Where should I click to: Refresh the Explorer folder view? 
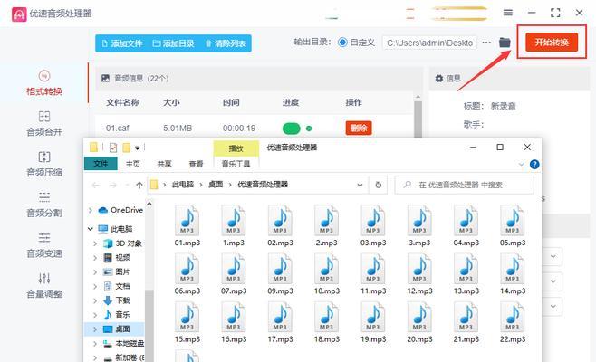click(x=379, y=185)
